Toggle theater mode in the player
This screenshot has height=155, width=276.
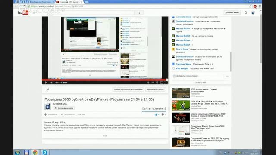[x=161, y=82]
